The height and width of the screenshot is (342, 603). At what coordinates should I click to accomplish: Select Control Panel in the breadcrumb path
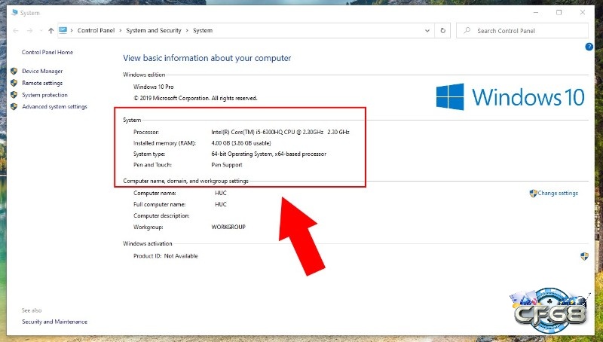click(x=96, y=31)
